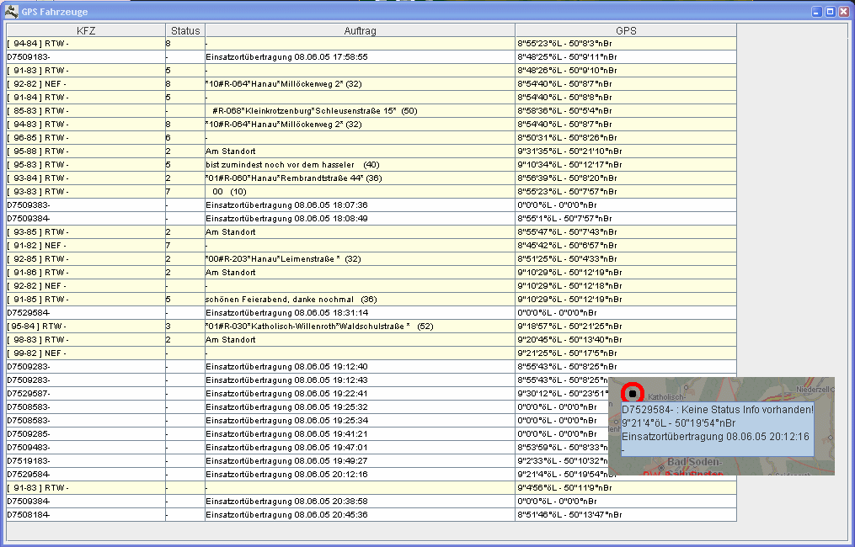Click the Bad Soden label on map
The height and width of the screenshot is (547, 855).
click(693, 463)
